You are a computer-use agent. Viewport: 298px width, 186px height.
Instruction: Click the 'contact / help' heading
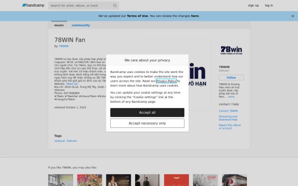(x=229, y=104)
